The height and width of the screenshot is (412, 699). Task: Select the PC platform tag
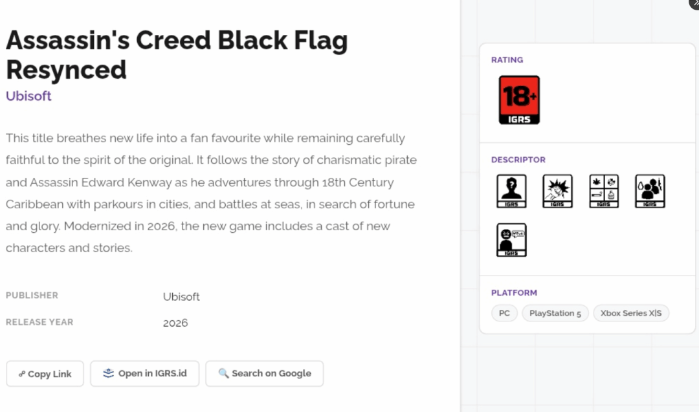point(504,314)
